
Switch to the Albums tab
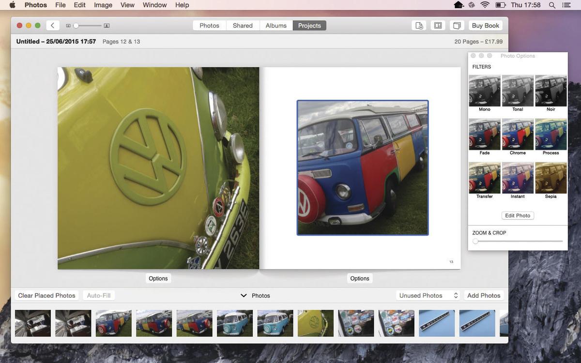(276, 26)
